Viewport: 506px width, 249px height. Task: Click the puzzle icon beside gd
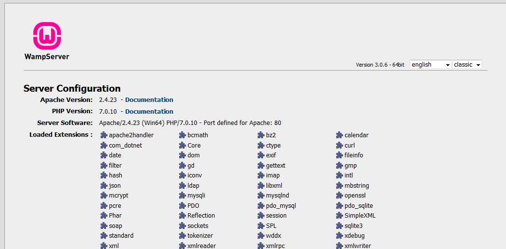[x=183, y=165]
